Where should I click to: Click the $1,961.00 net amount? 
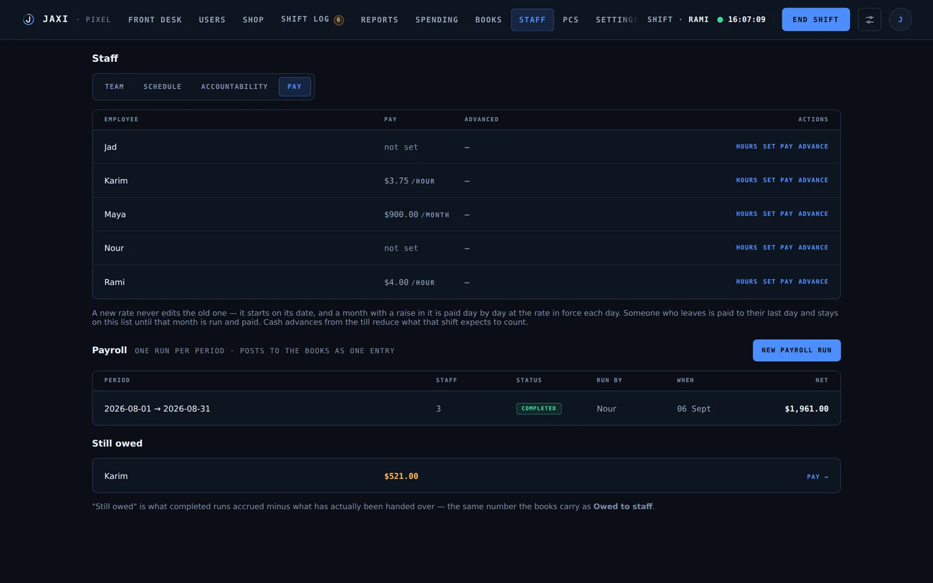806,409
